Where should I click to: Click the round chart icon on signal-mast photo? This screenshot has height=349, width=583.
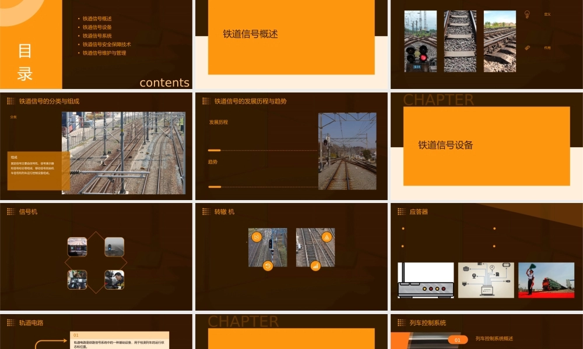[257, 237]
